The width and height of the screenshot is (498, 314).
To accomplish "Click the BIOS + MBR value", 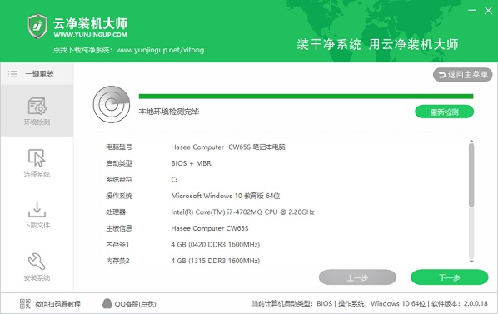I will pyautogui.click(x=191, y=163).
